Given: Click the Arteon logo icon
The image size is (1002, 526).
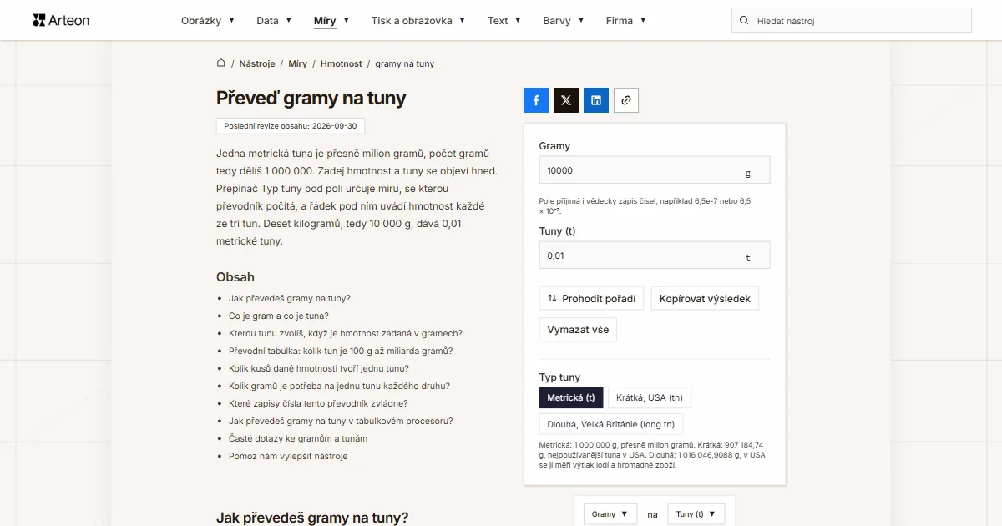Looking at the screenshot, I should click(x=39, y=20).
